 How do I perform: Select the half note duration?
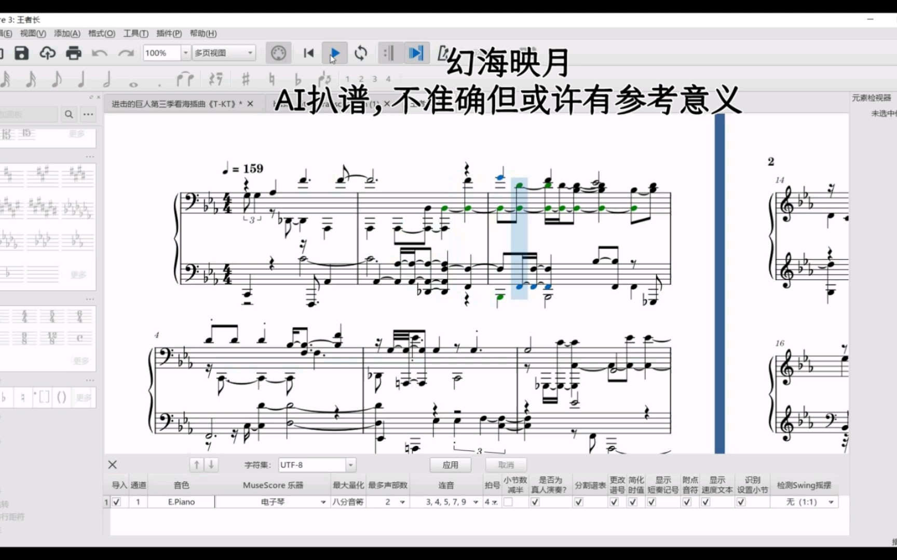[x=107, y=79]
